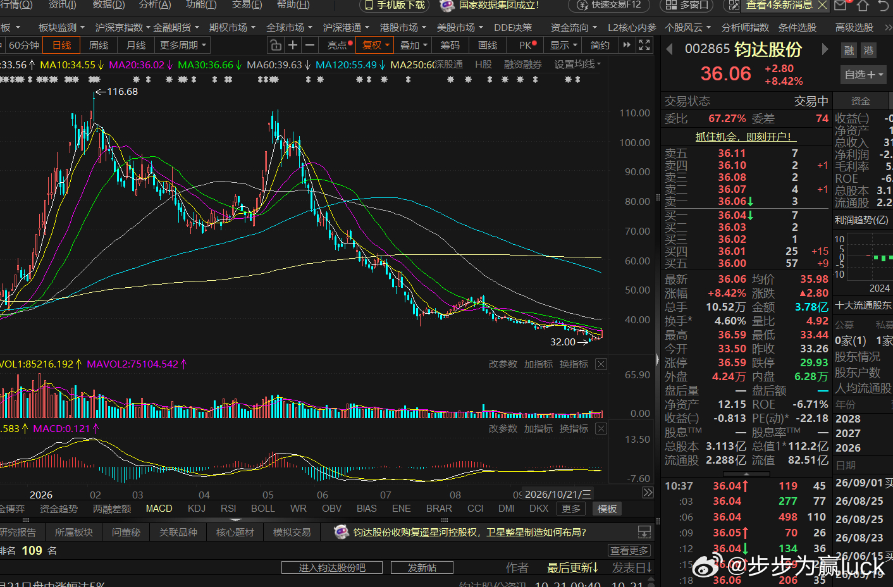Go to home page icon
This screenshot has height=587, width=893.
(x=864, y=5)
